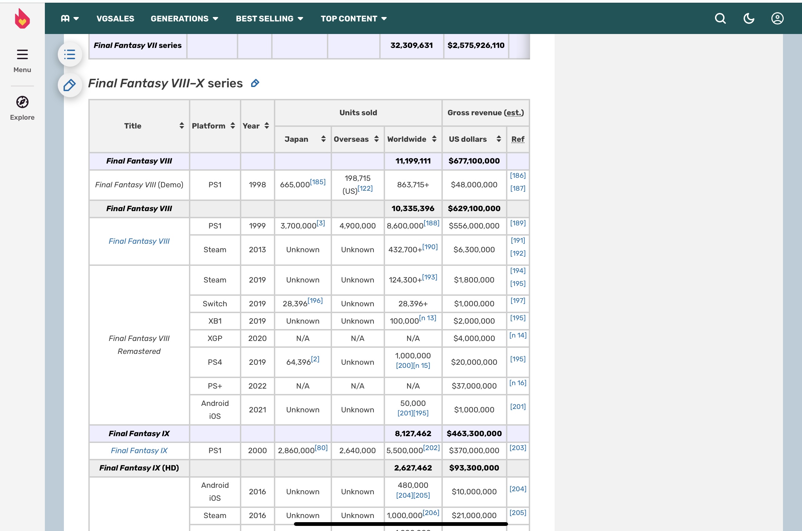The height and width of the screenshot is (531, 802).
Task: Open the gaming controller dropdown in navbar
Action: tap(70, 18)
